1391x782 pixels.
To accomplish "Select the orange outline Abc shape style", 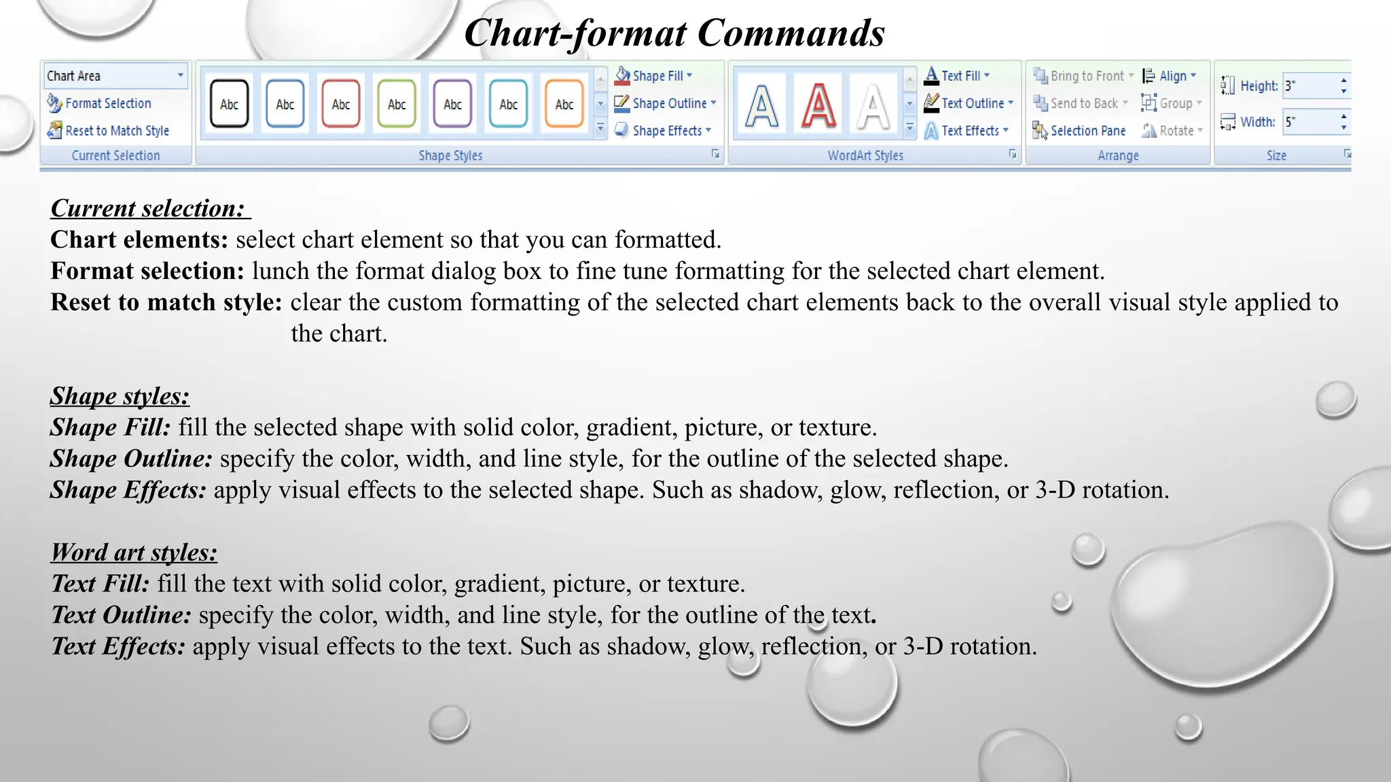I will coord(564,104).
